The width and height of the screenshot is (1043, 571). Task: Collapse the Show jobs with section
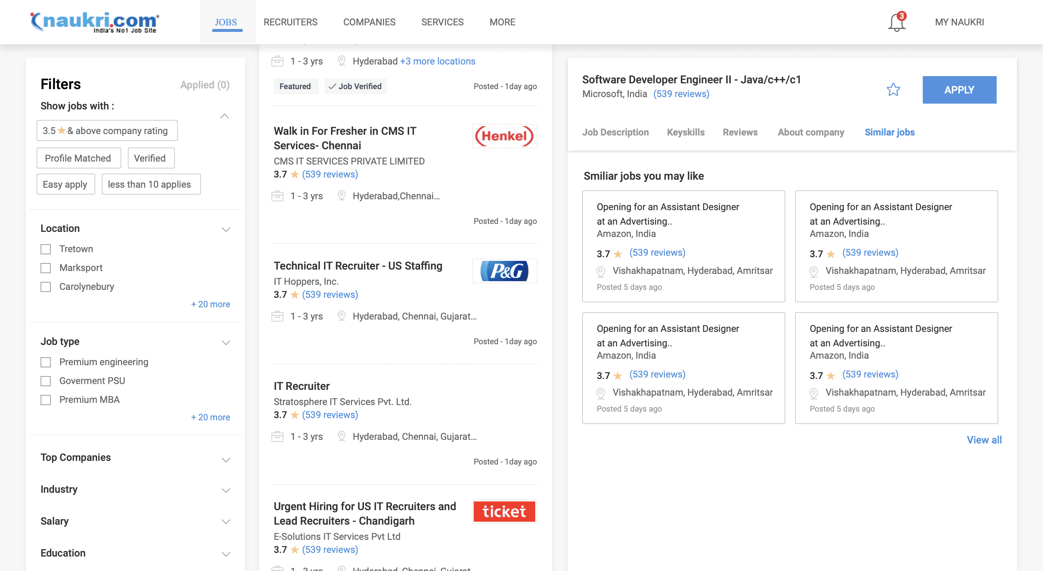coord(224,116)
